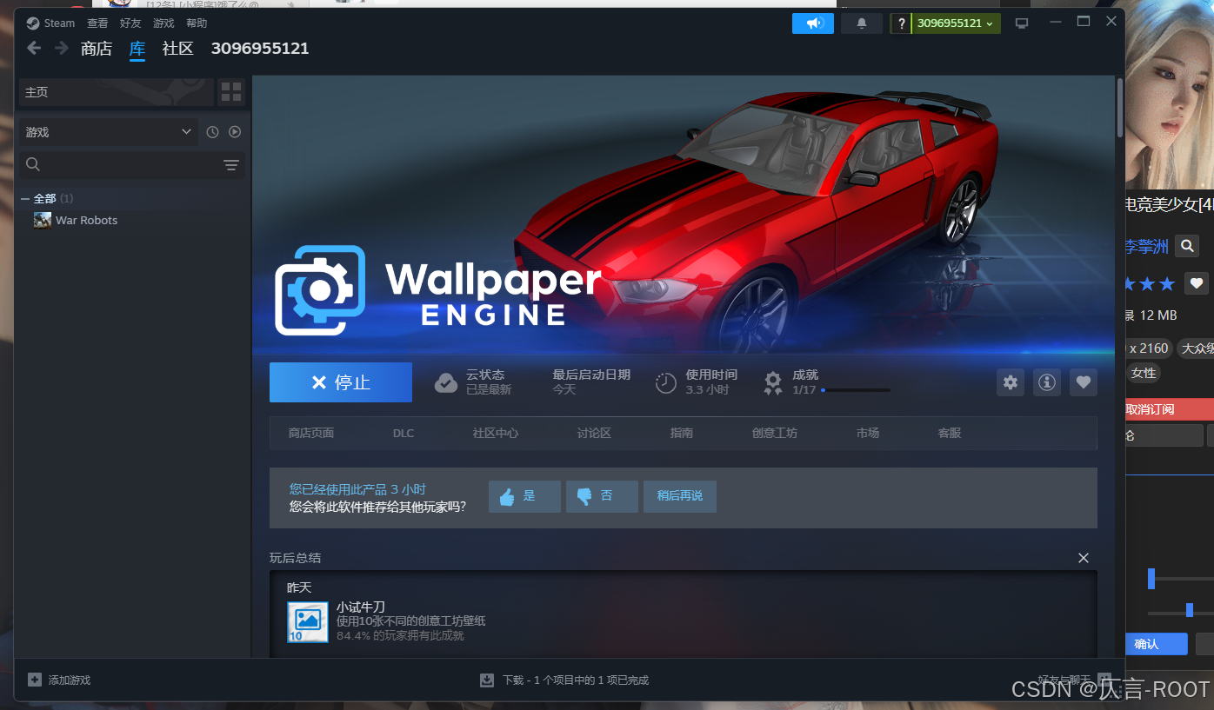Add Wallpaper Engine to favorites heart
This screenshot has height=710, width=1214.
click(x=1084, y=382)
